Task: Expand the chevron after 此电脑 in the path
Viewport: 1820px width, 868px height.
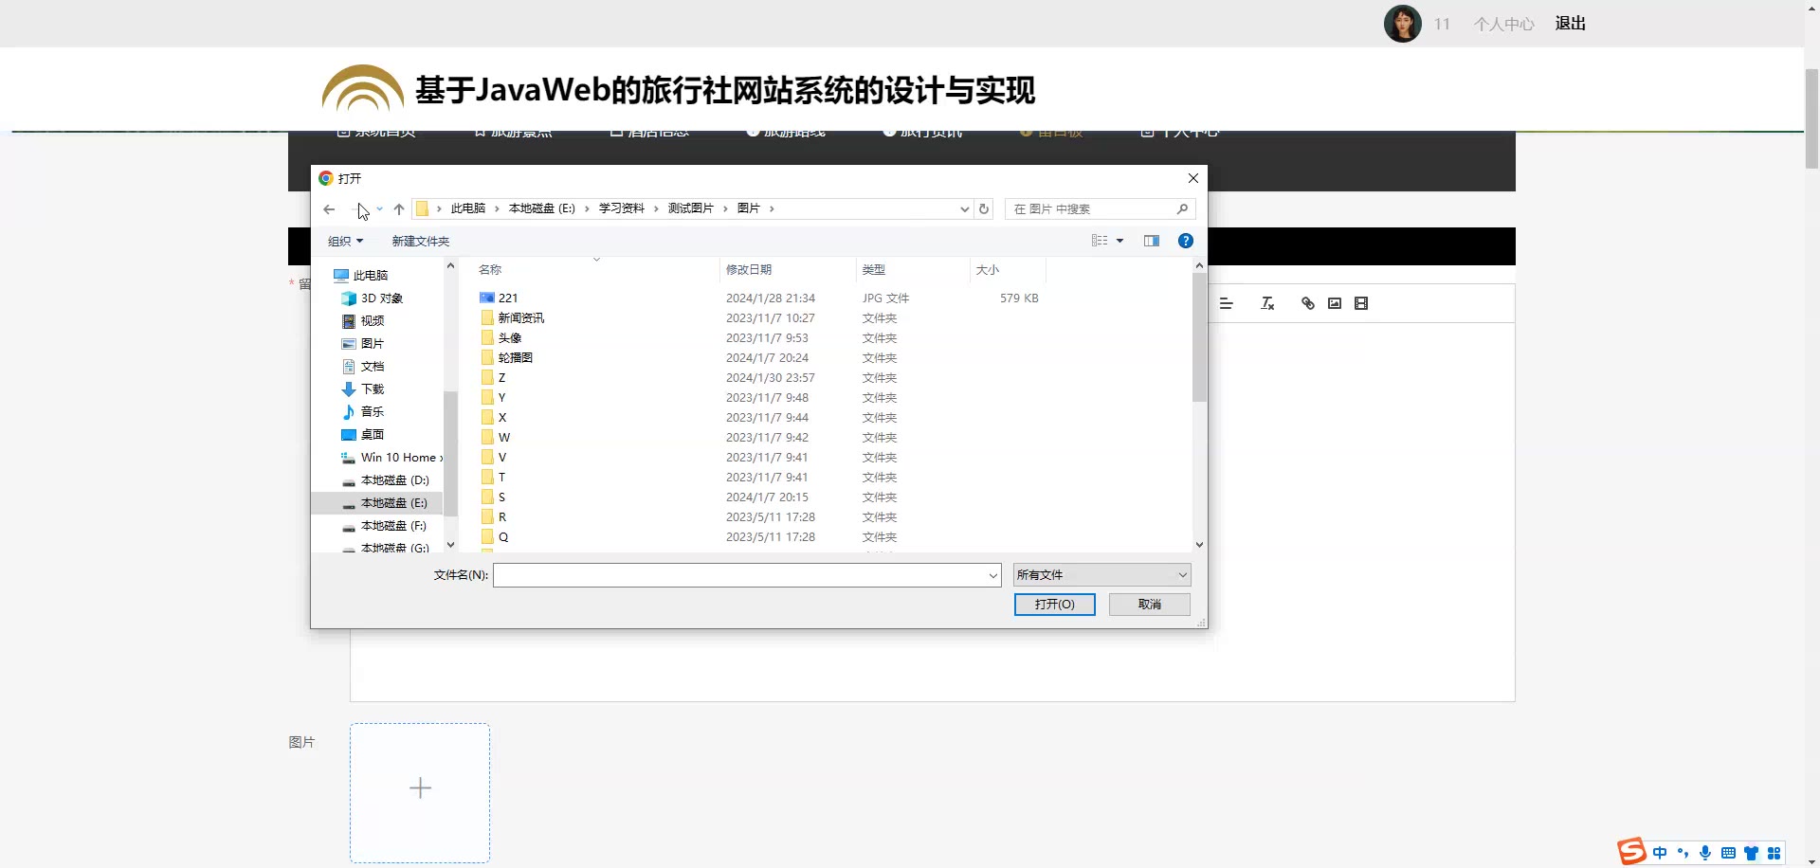Action: click(x=497, y=208)
